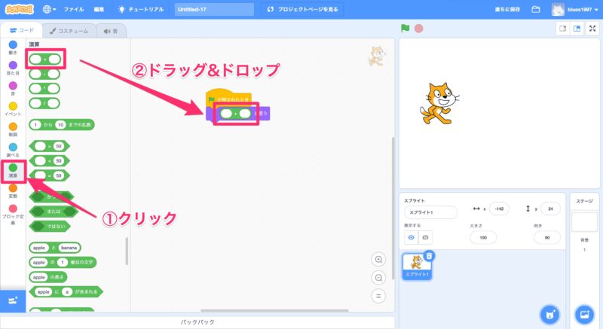Open the add extension button
The image size is (603, 329).
point(13,300)
